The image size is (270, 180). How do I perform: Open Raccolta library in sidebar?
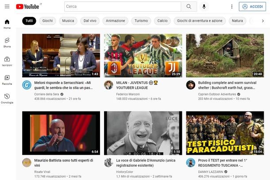point(7,80)
